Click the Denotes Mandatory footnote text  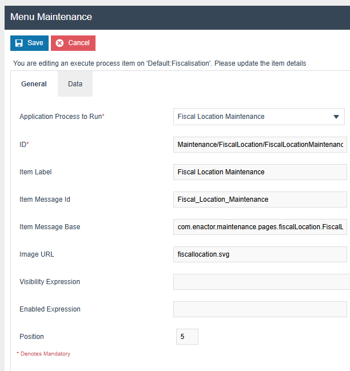(x=45, y=354)
